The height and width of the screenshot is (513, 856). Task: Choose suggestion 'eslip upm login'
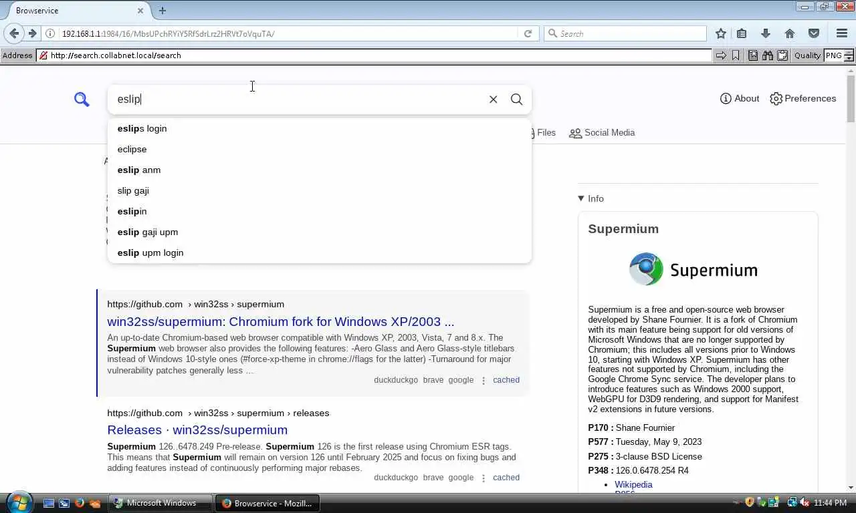[x=320, y=252]
